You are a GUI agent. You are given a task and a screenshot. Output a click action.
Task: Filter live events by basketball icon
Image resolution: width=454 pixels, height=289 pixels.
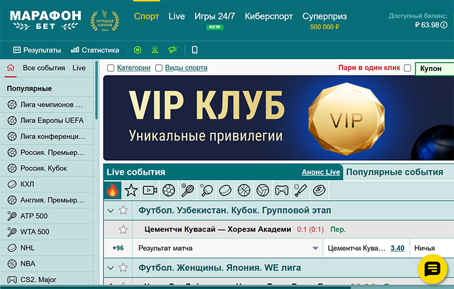[x=244, y=190]
